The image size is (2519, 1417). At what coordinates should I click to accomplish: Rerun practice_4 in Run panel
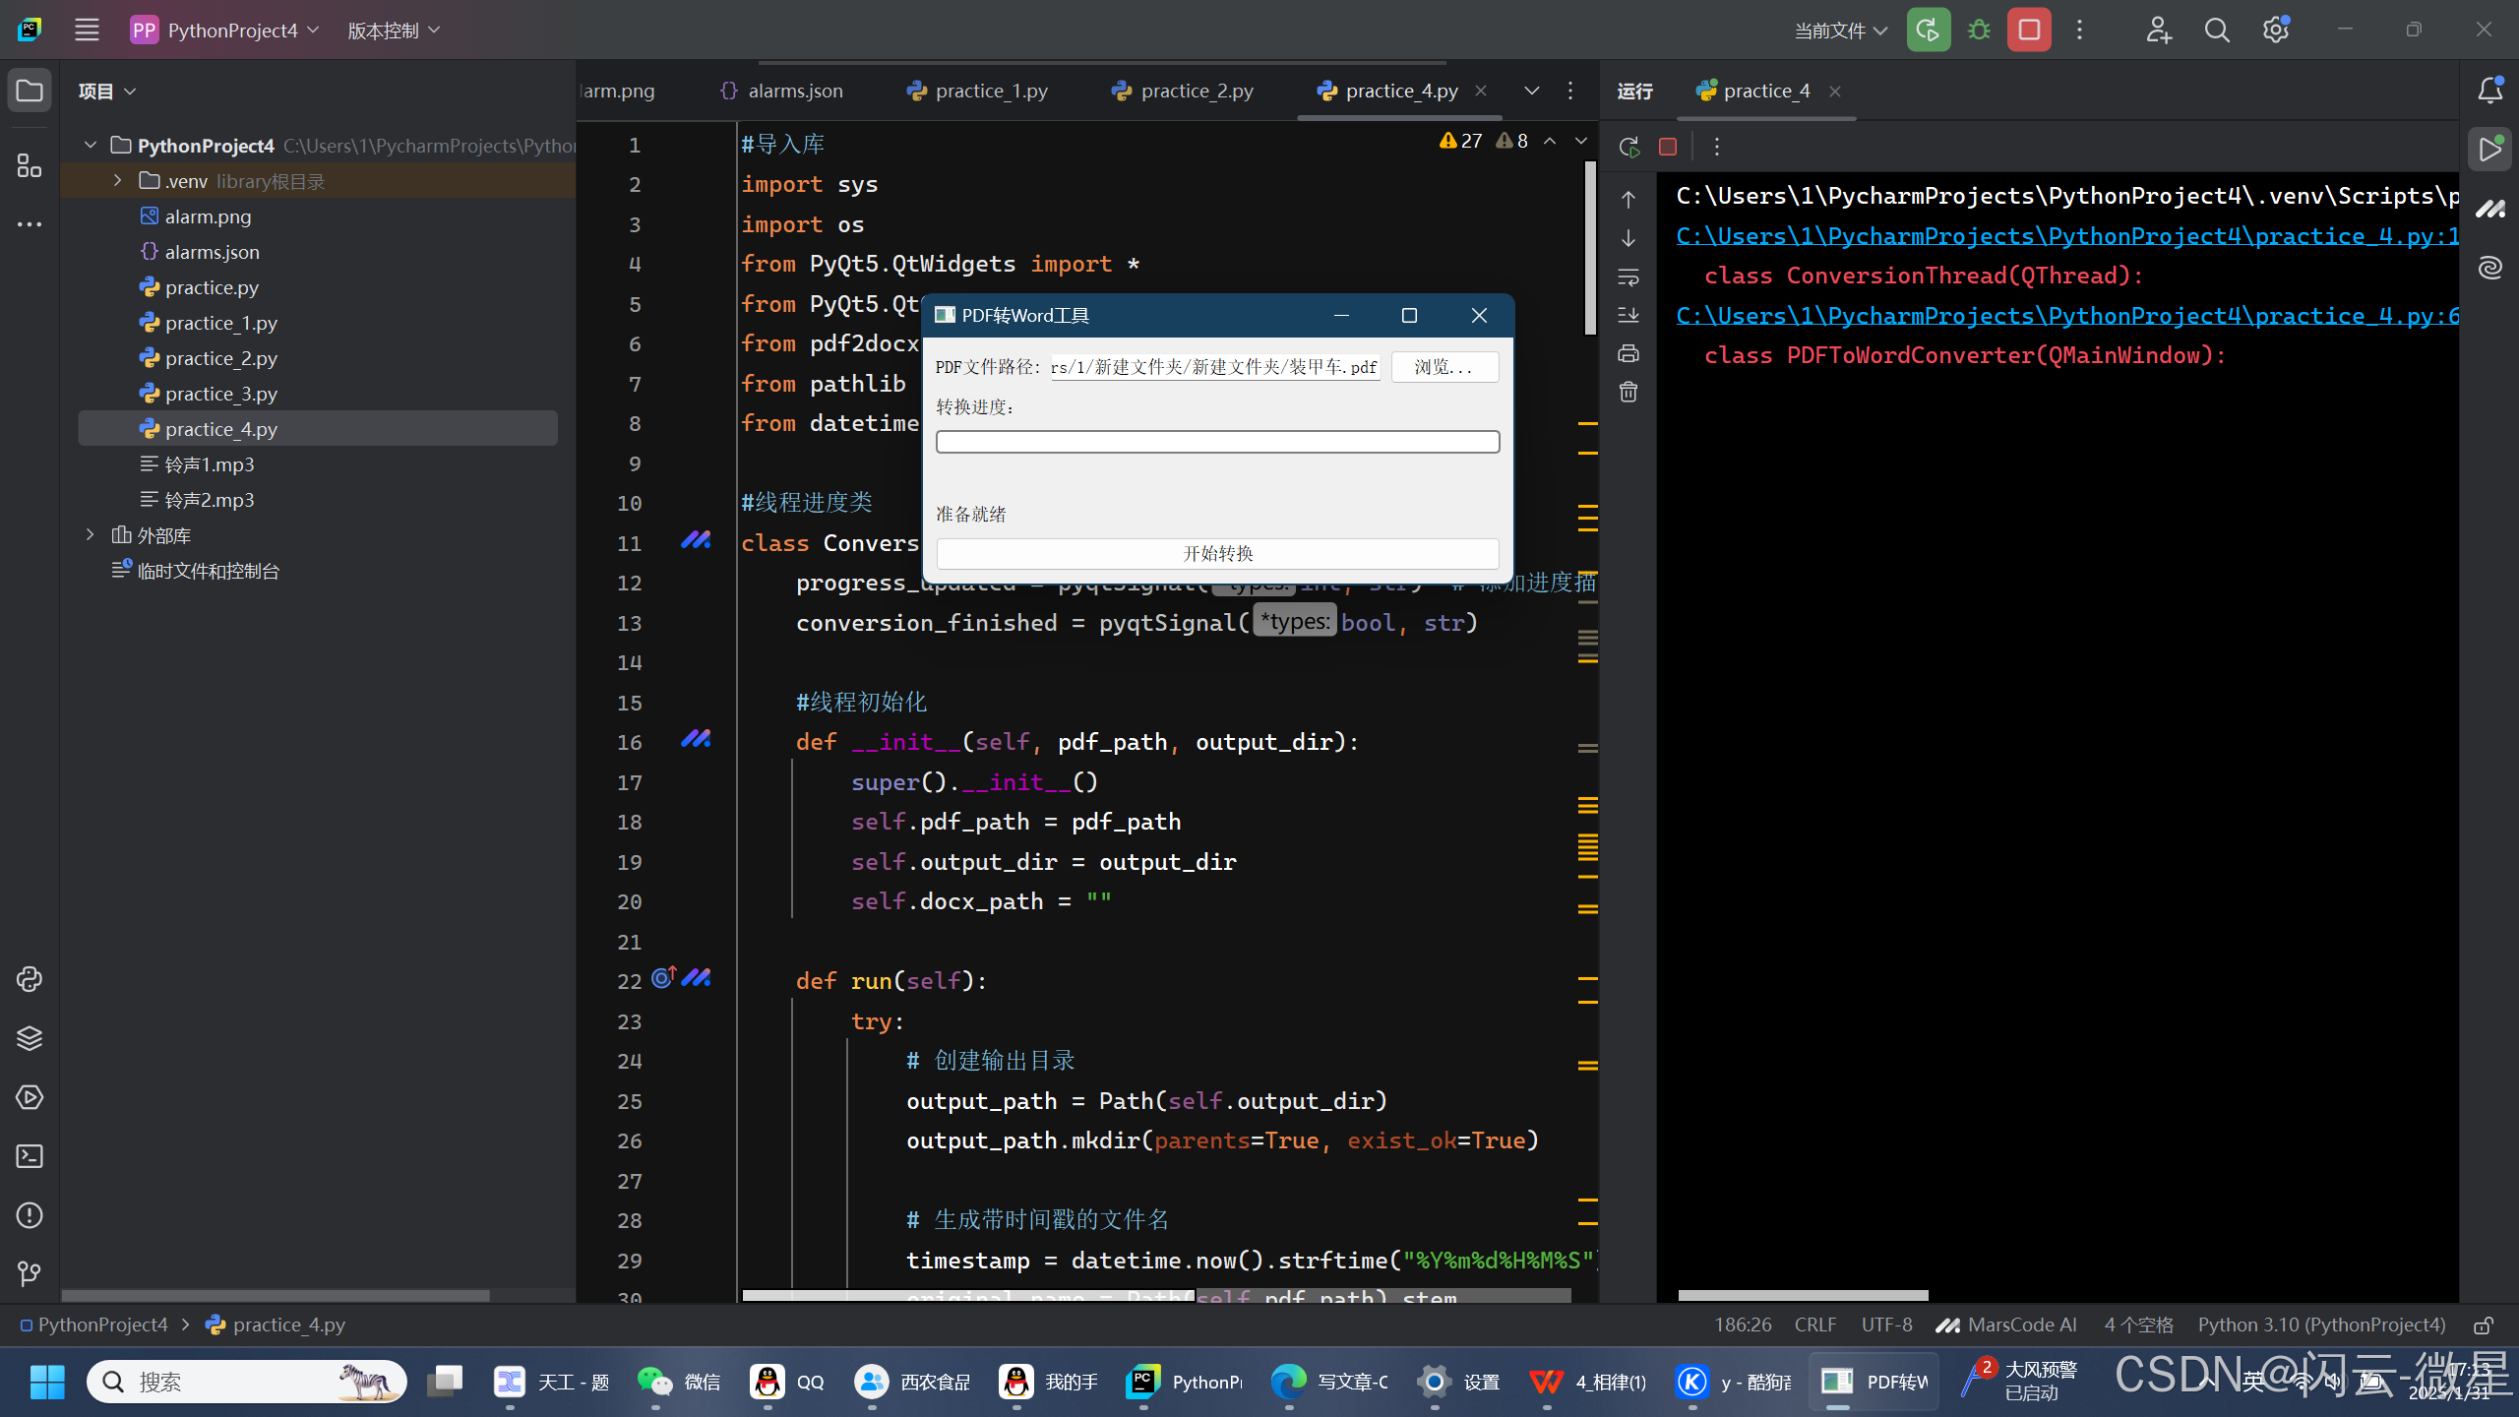[x=1629, y=147]
